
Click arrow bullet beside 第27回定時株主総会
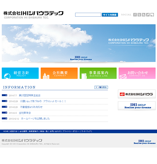(x=5, y=95)
